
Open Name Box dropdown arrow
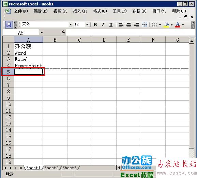click(x=42, y=33)
